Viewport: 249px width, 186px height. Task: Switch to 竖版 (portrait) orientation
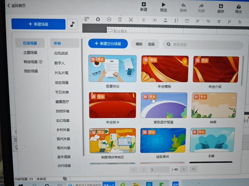click(x=151, y=44)
